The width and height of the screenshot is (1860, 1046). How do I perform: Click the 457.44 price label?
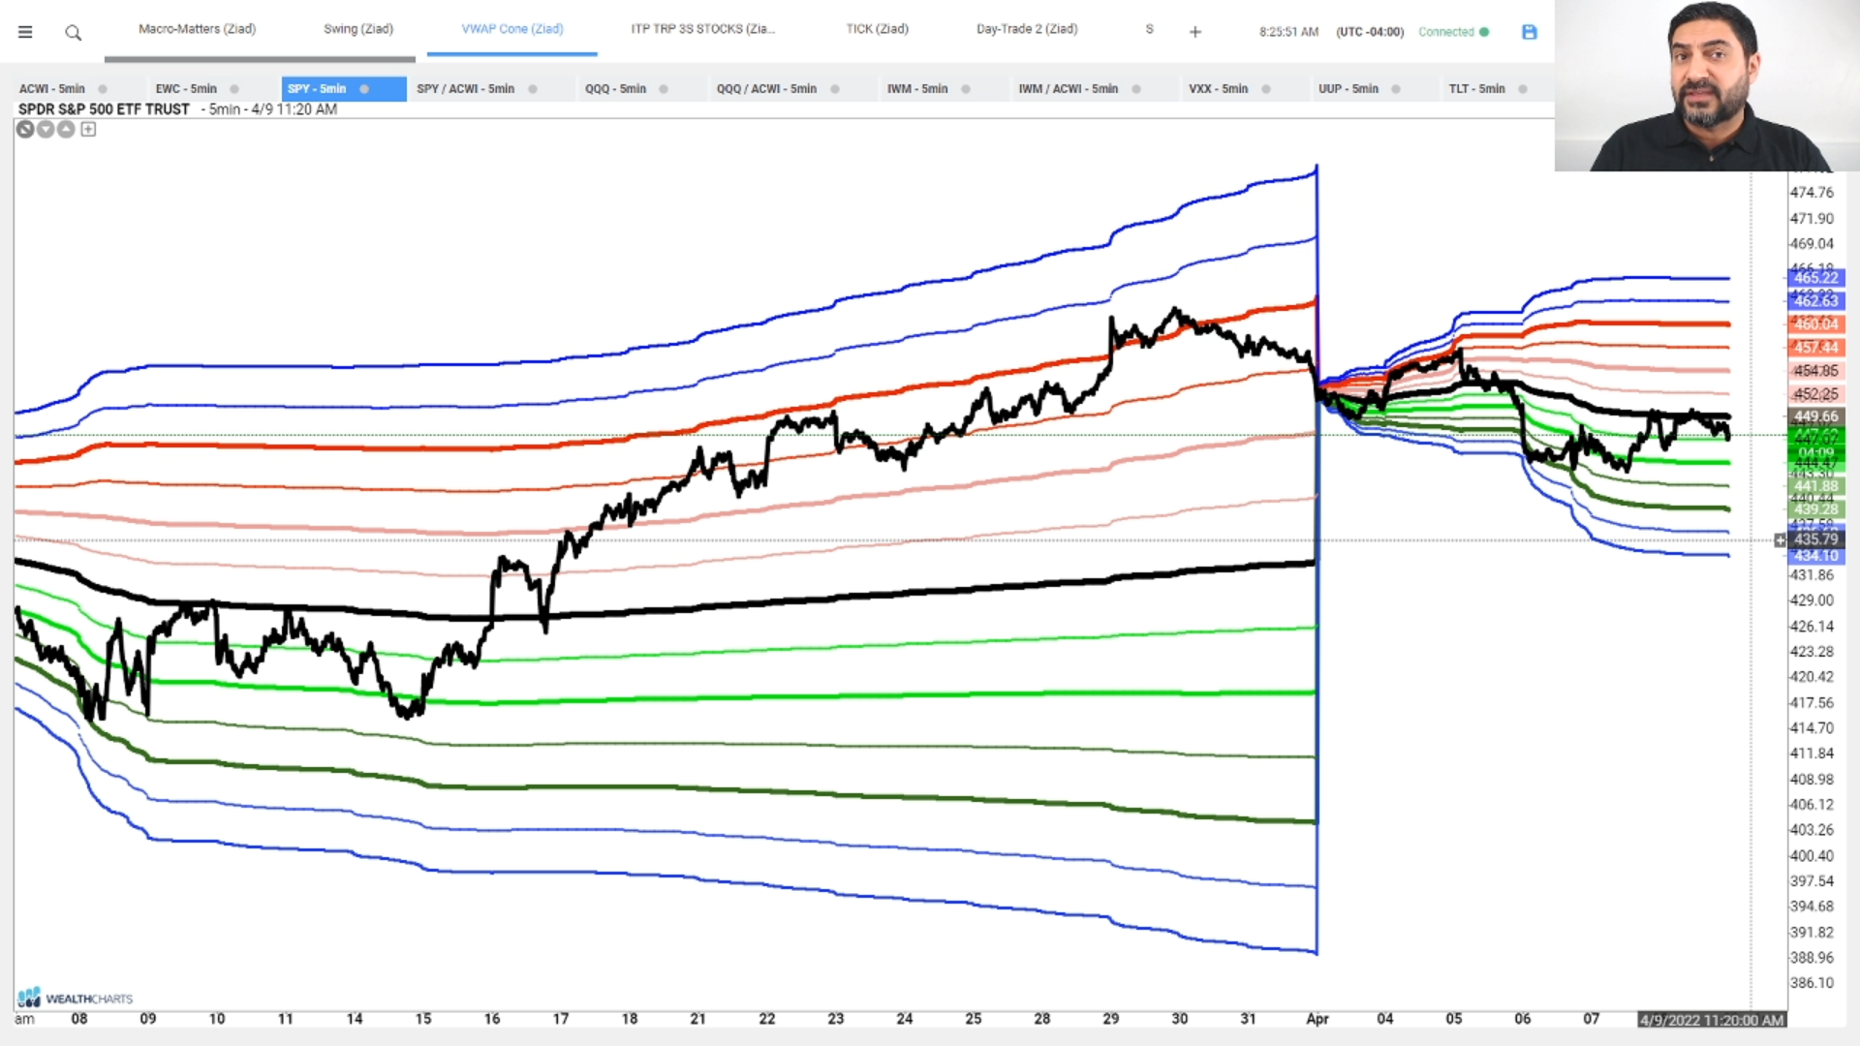tap(1815, 348)
